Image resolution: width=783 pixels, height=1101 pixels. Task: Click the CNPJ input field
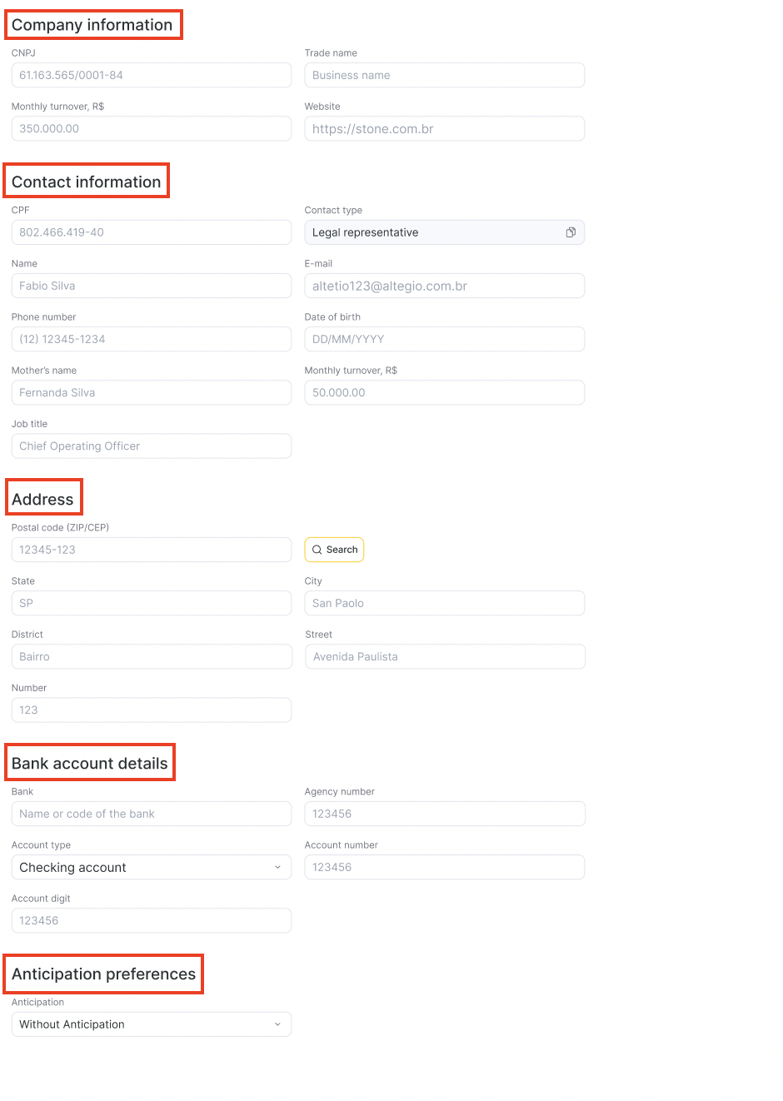(x=151, y=75)
